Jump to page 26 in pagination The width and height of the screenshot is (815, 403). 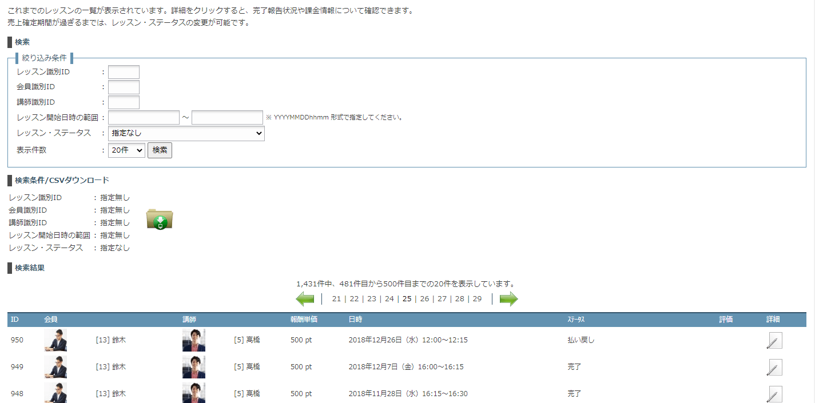pyautogui.click(x=424, y=298)
